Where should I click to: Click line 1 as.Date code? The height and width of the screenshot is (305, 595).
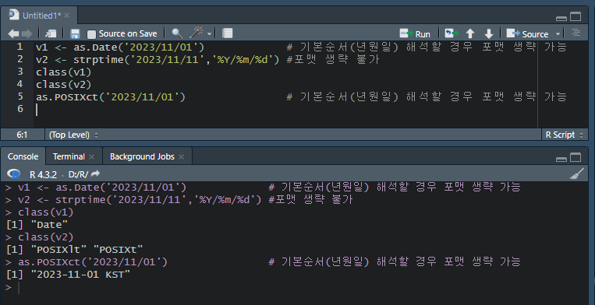[120, 47]
